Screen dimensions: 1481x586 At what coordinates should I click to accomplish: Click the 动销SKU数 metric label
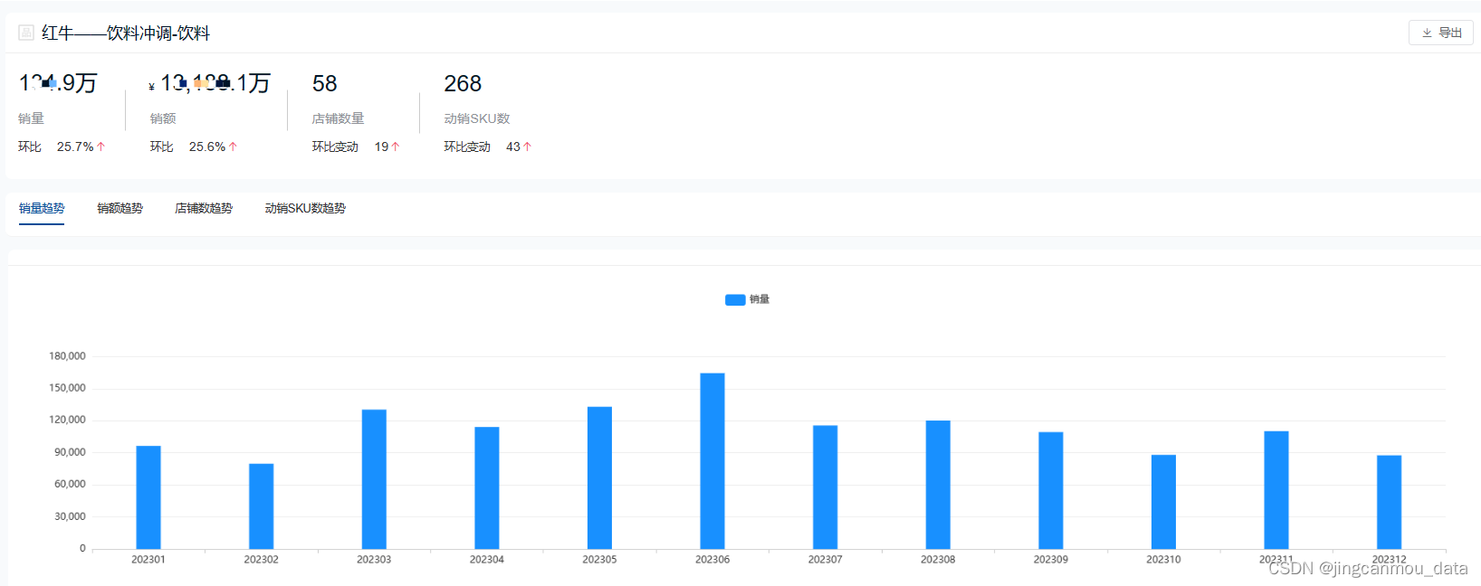[477, 118]
